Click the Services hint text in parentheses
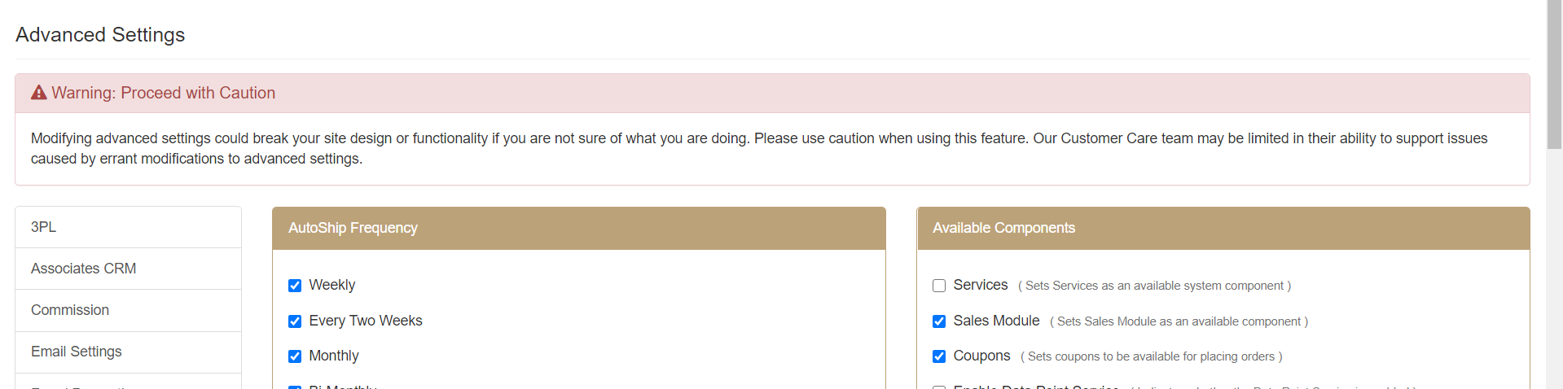This screenshot has width=1563, height=389. (x=1154, y=286)
